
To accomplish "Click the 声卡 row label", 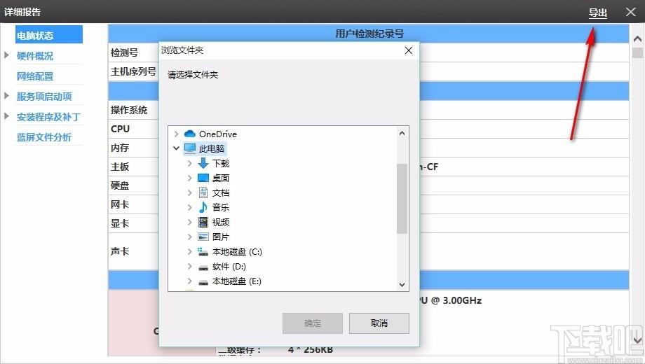I will click(x=120, y=251).
